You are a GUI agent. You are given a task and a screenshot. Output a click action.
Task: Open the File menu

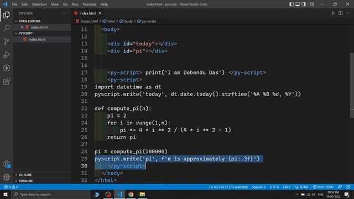point(14,4)
